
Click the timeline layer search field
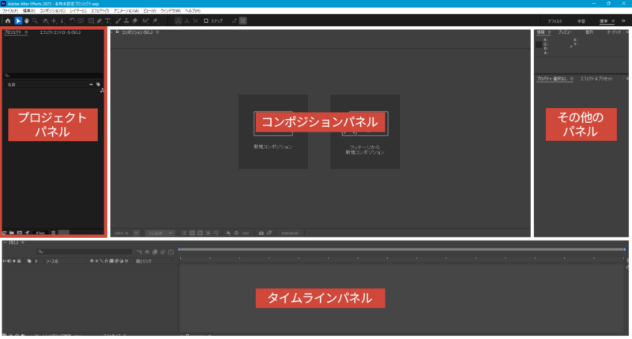tap(85, 252)
